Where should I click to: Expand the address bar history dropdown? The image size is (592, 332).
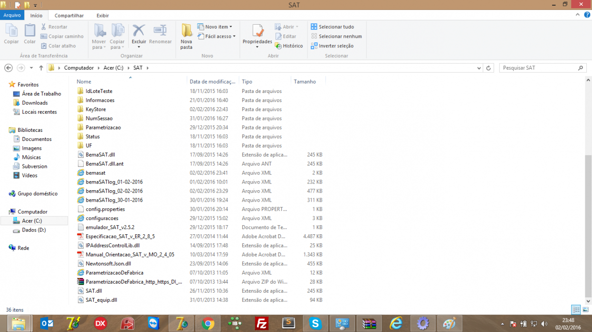pyautogui.click(x=479, y=68)
